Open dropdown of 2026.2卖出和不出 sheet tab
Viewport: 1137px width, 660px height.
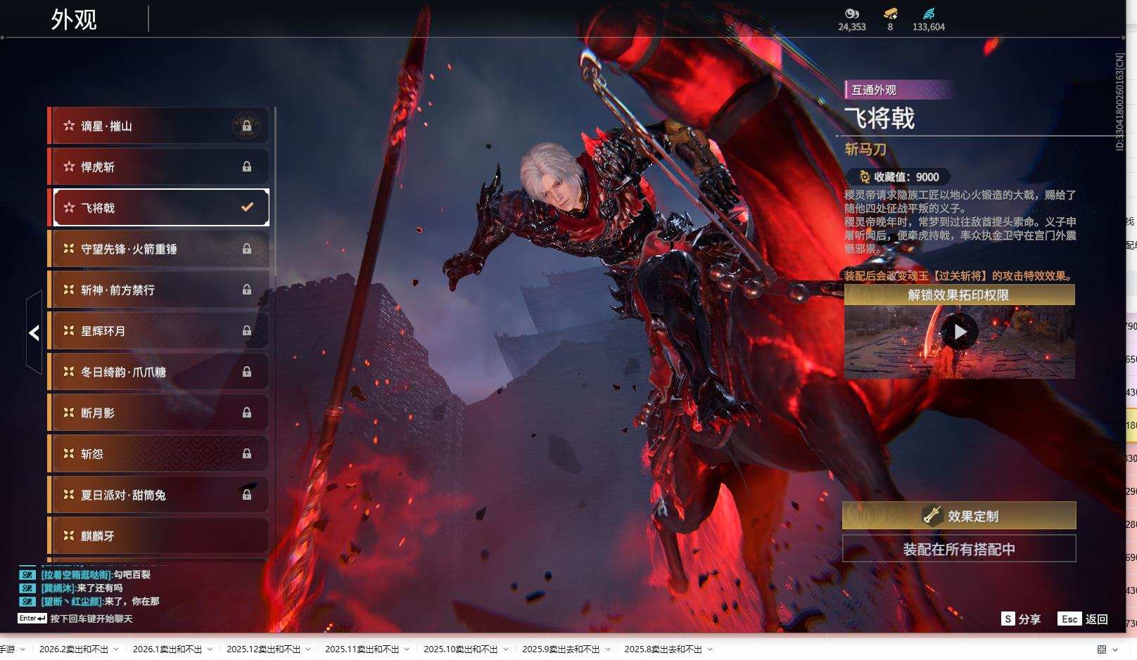(116, 649)
